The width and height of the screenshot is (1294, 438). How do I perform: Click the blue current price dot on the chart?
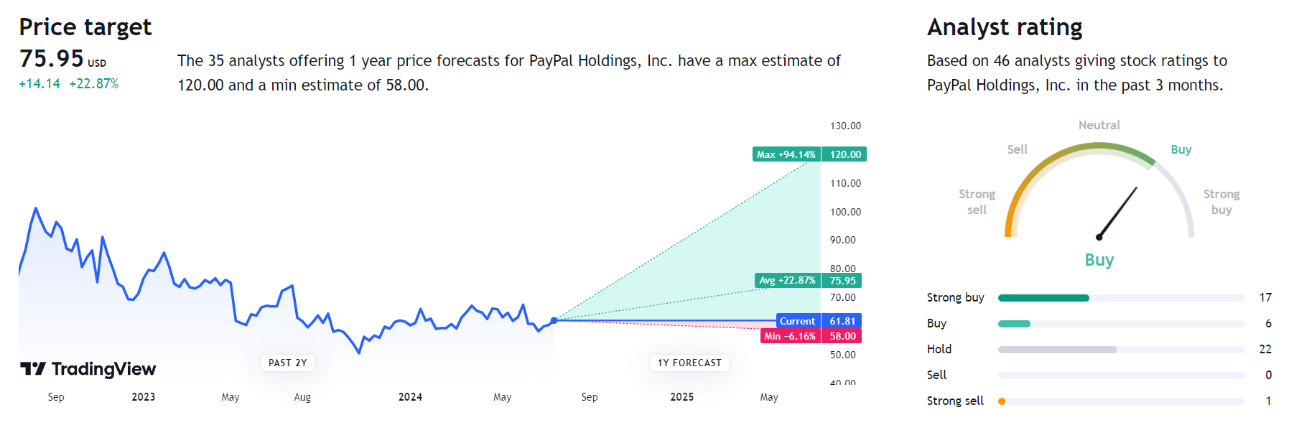[554, 320]
